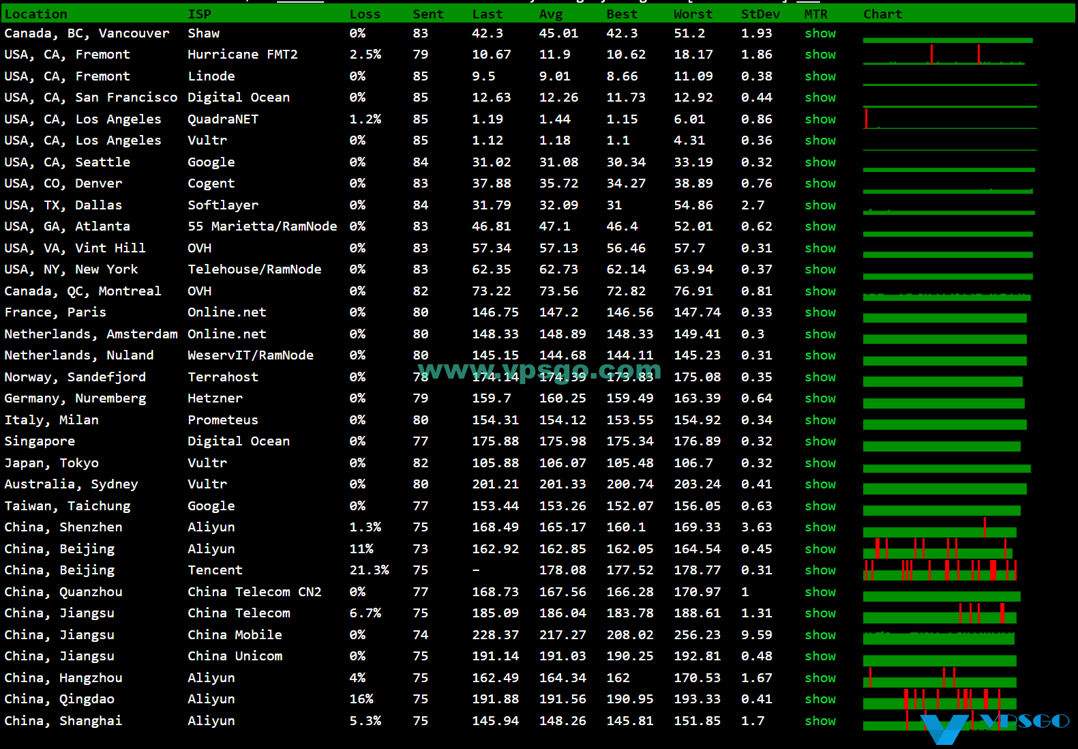Open show link for Australia, Sydney row

[820, 484]
